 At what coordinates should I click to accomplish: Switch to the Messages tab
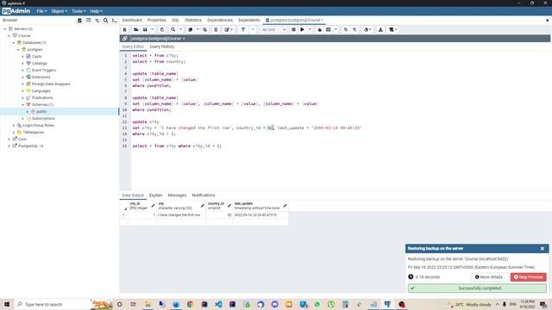177,195
